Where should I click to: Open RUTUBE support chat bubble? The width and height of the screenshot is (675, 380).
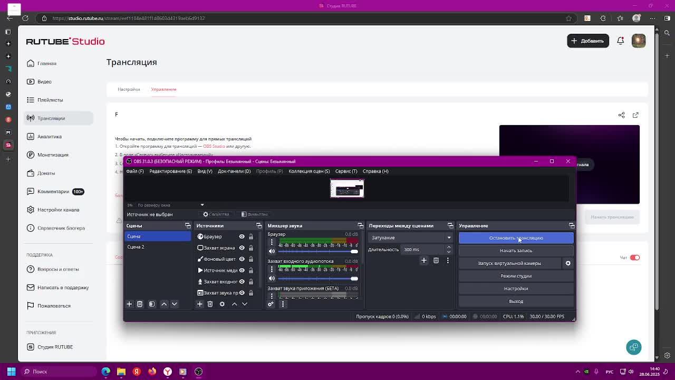point(634,347)
